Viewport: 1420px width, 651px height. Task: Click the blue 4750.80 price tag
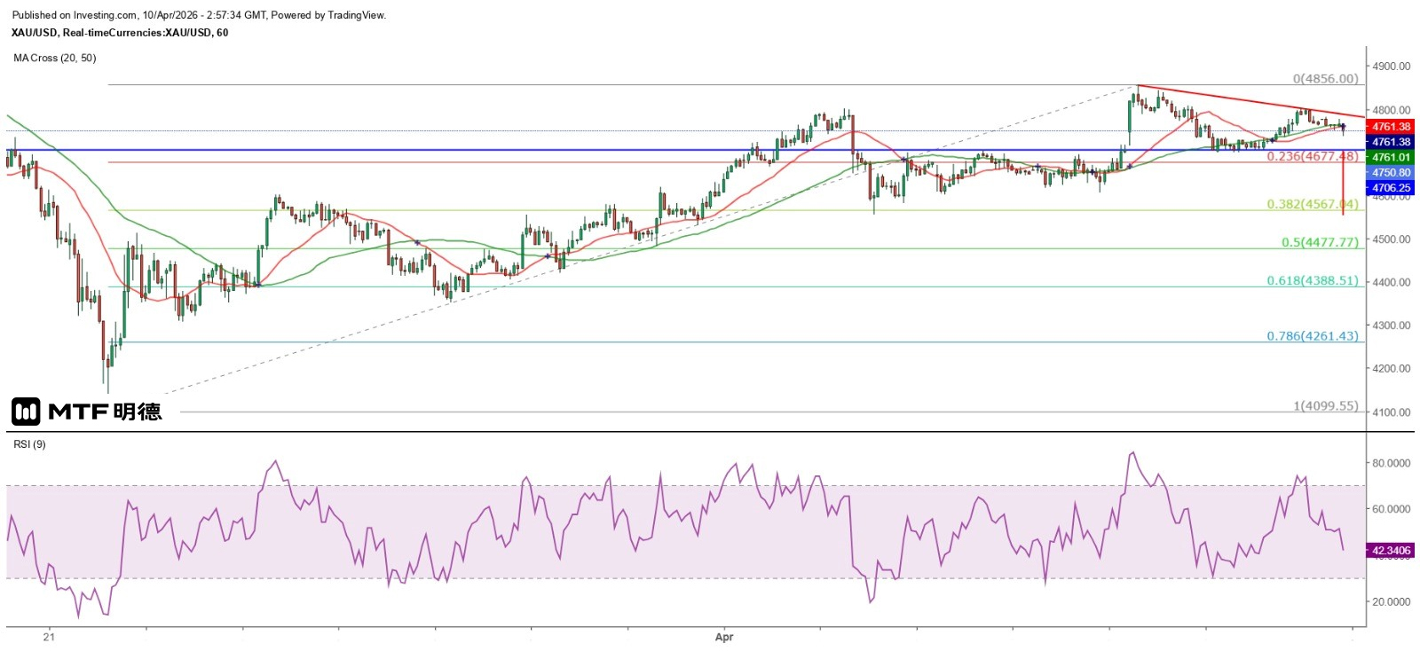1390,173
